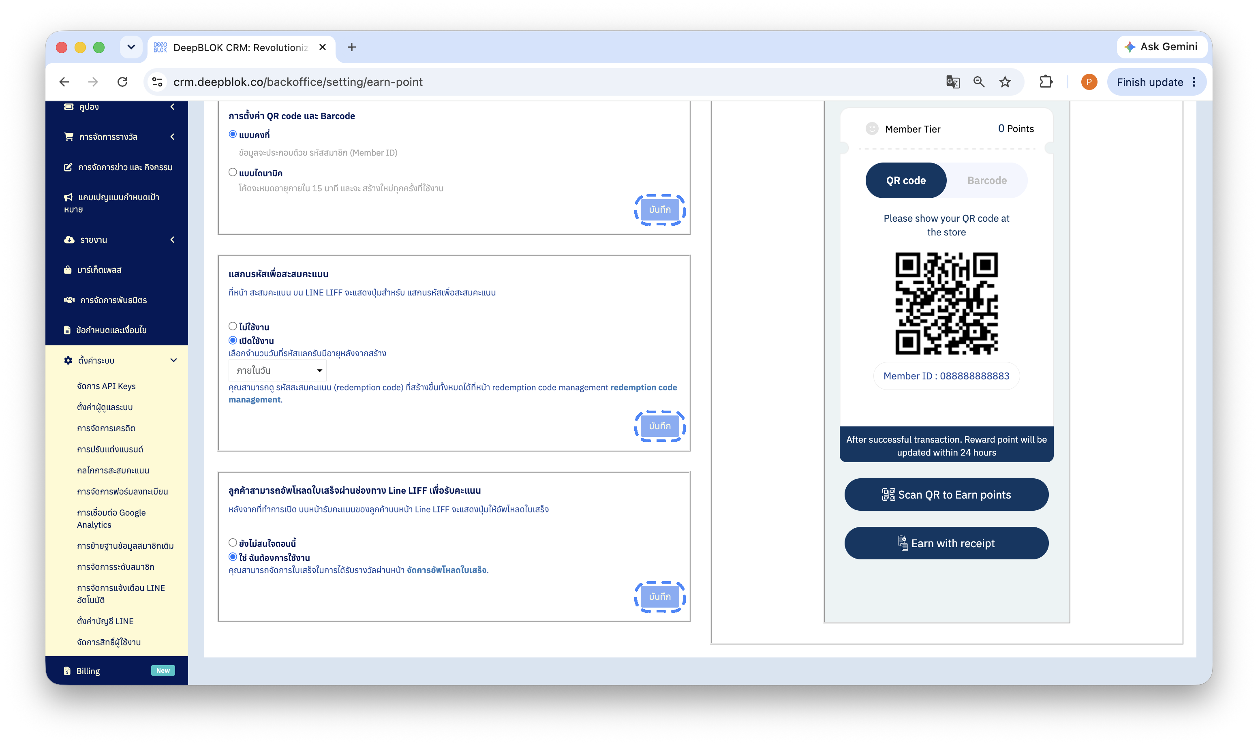Open the คูปอง sidebar menu
This screenshot has height=745, width=1258.
(89, 107)
